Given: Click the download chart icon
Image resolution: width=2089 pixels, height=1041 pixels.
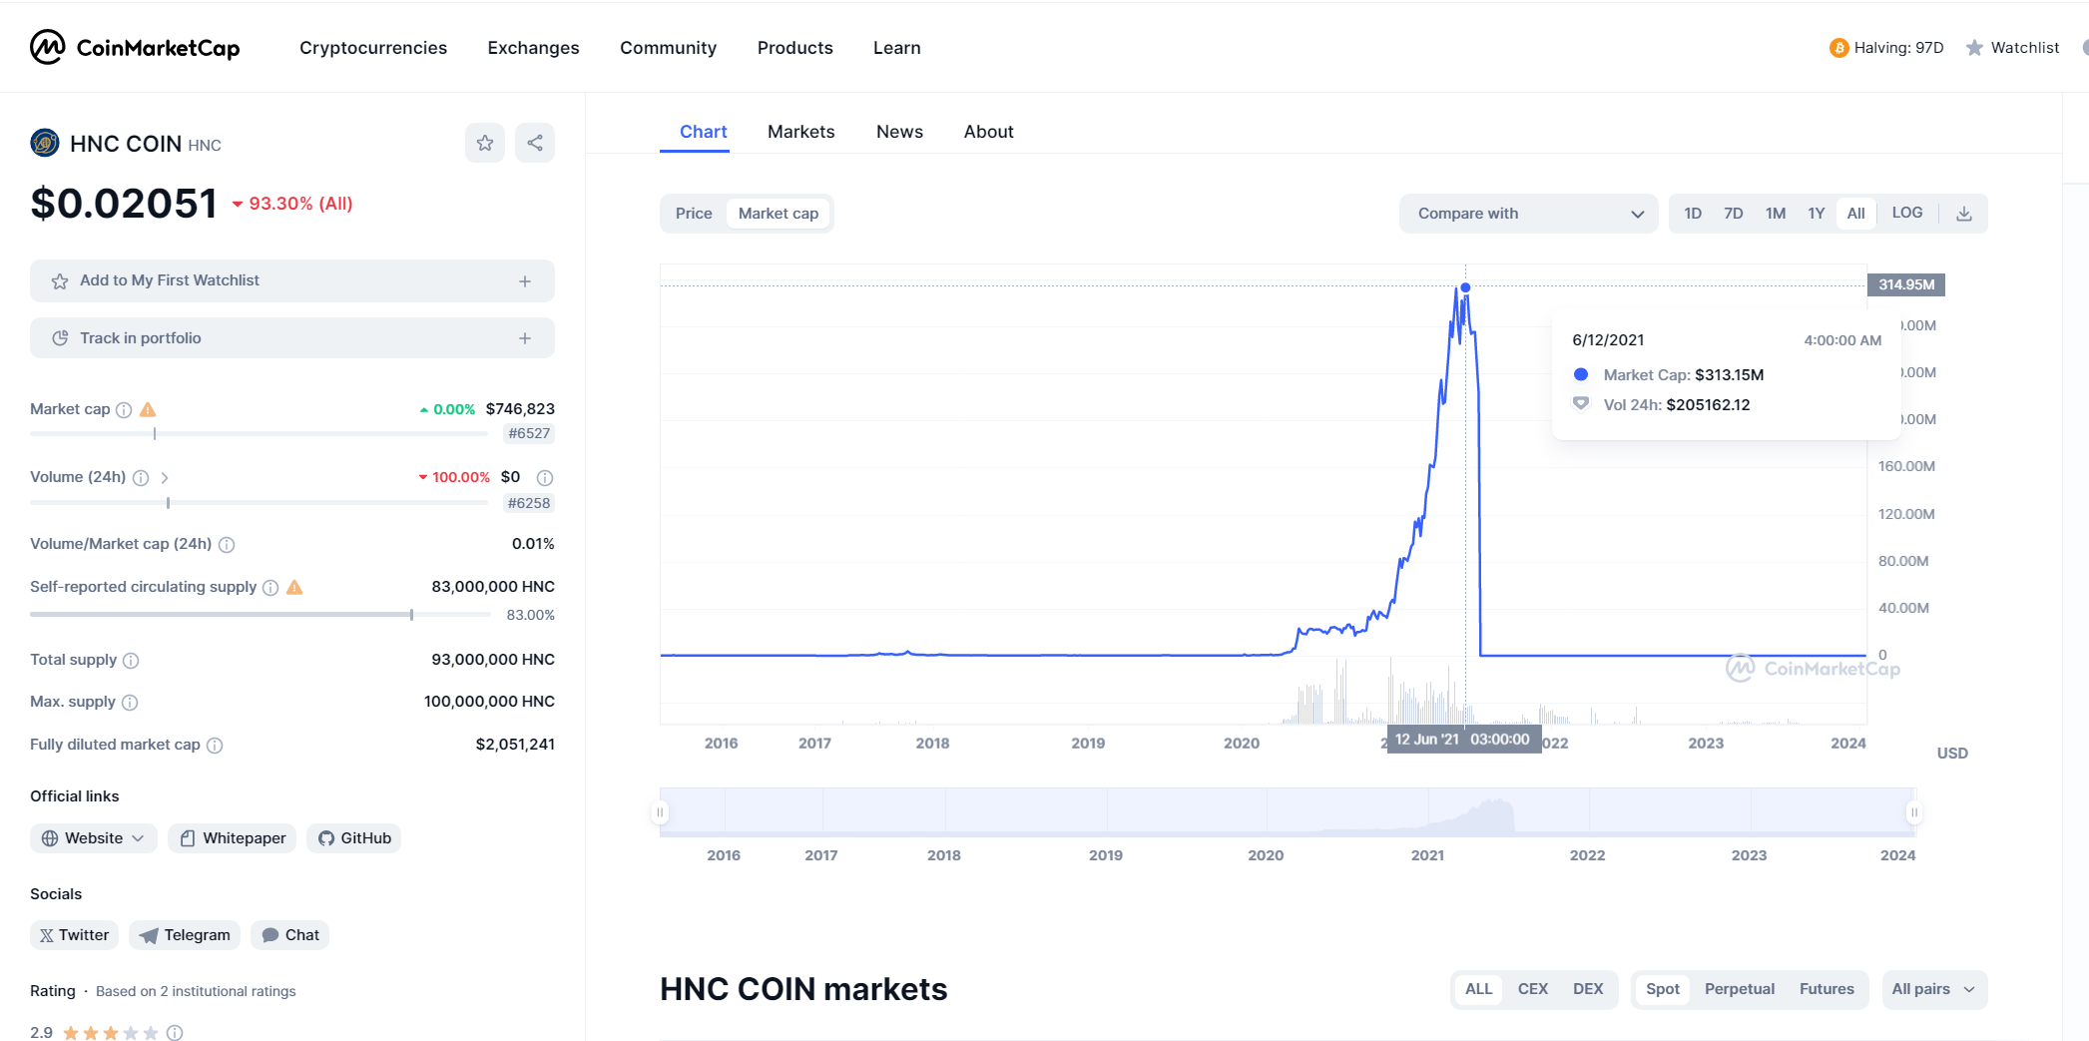Looking at the screenshot, I should point(1963,214).
